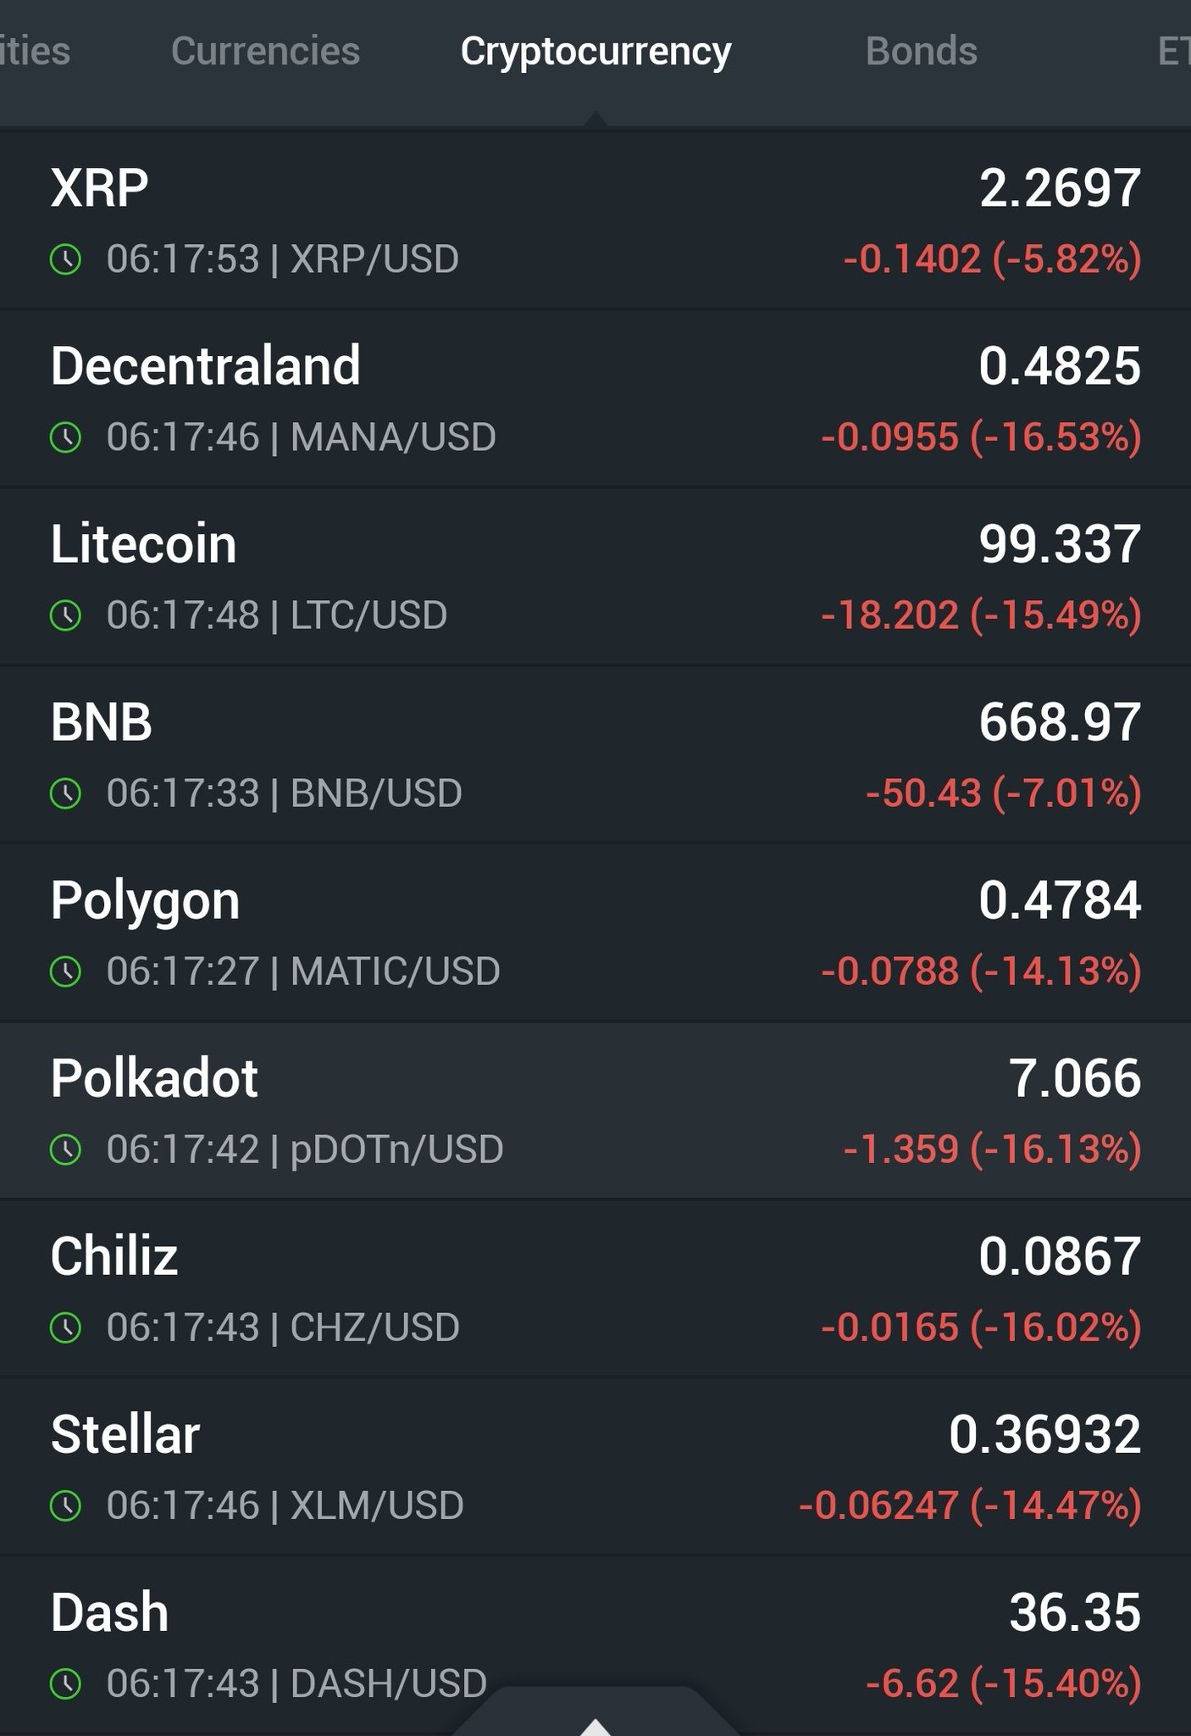The image size is (1191, 1736).
Task: Select the Cryptocurrency tab
Action: point(595,53)
